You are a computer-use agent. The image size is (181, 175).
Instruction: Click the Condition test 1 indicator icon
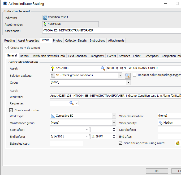45,18
